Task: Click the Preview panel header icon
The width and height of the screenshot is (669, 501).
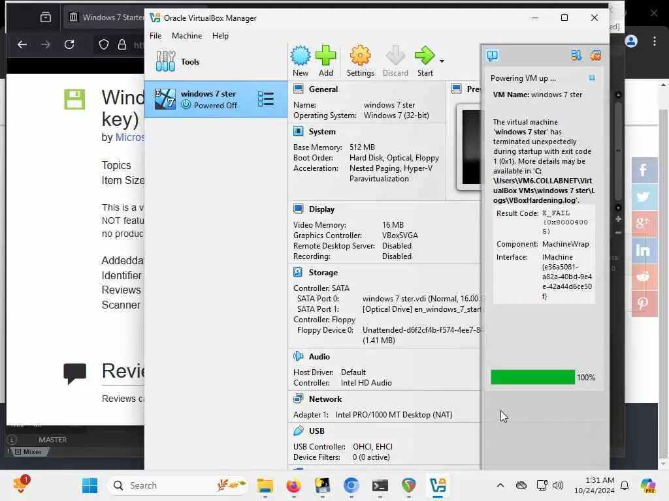Action: [457, 89]
